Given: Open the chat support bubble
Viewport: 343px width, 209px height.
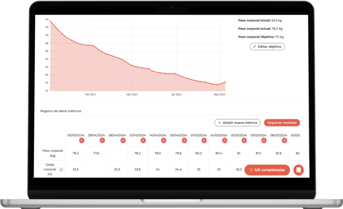Looking at the screenshot, I should pos(298,170).
